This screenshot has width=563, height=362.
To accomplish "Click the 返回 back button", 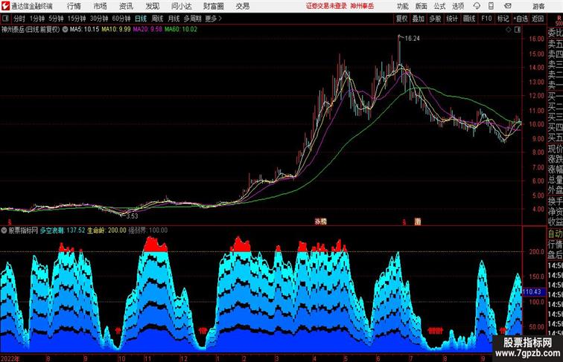I will tap(538, 19).
